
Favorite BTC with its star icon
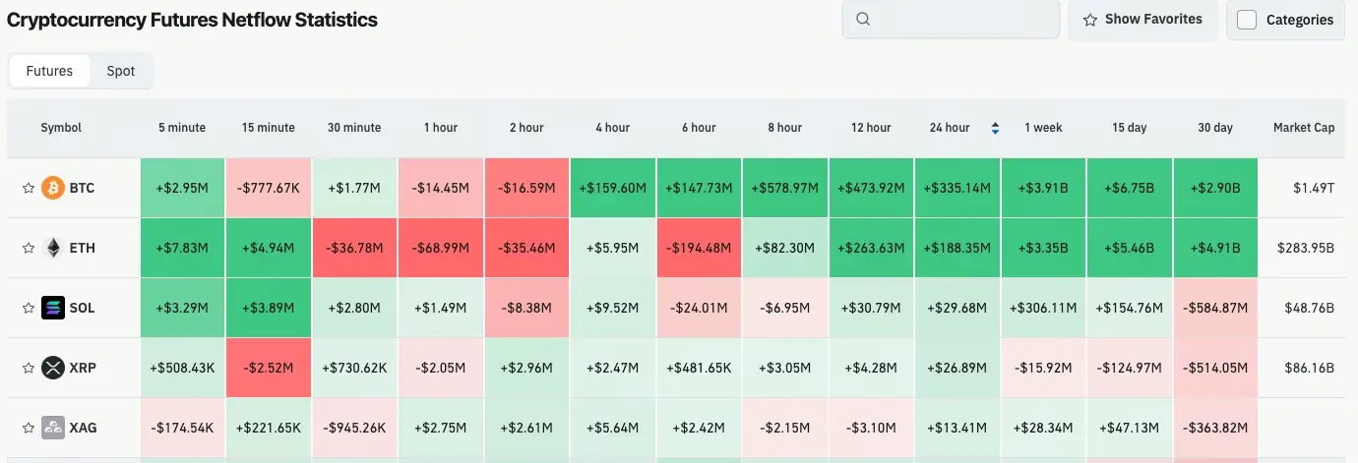point(29,188)
